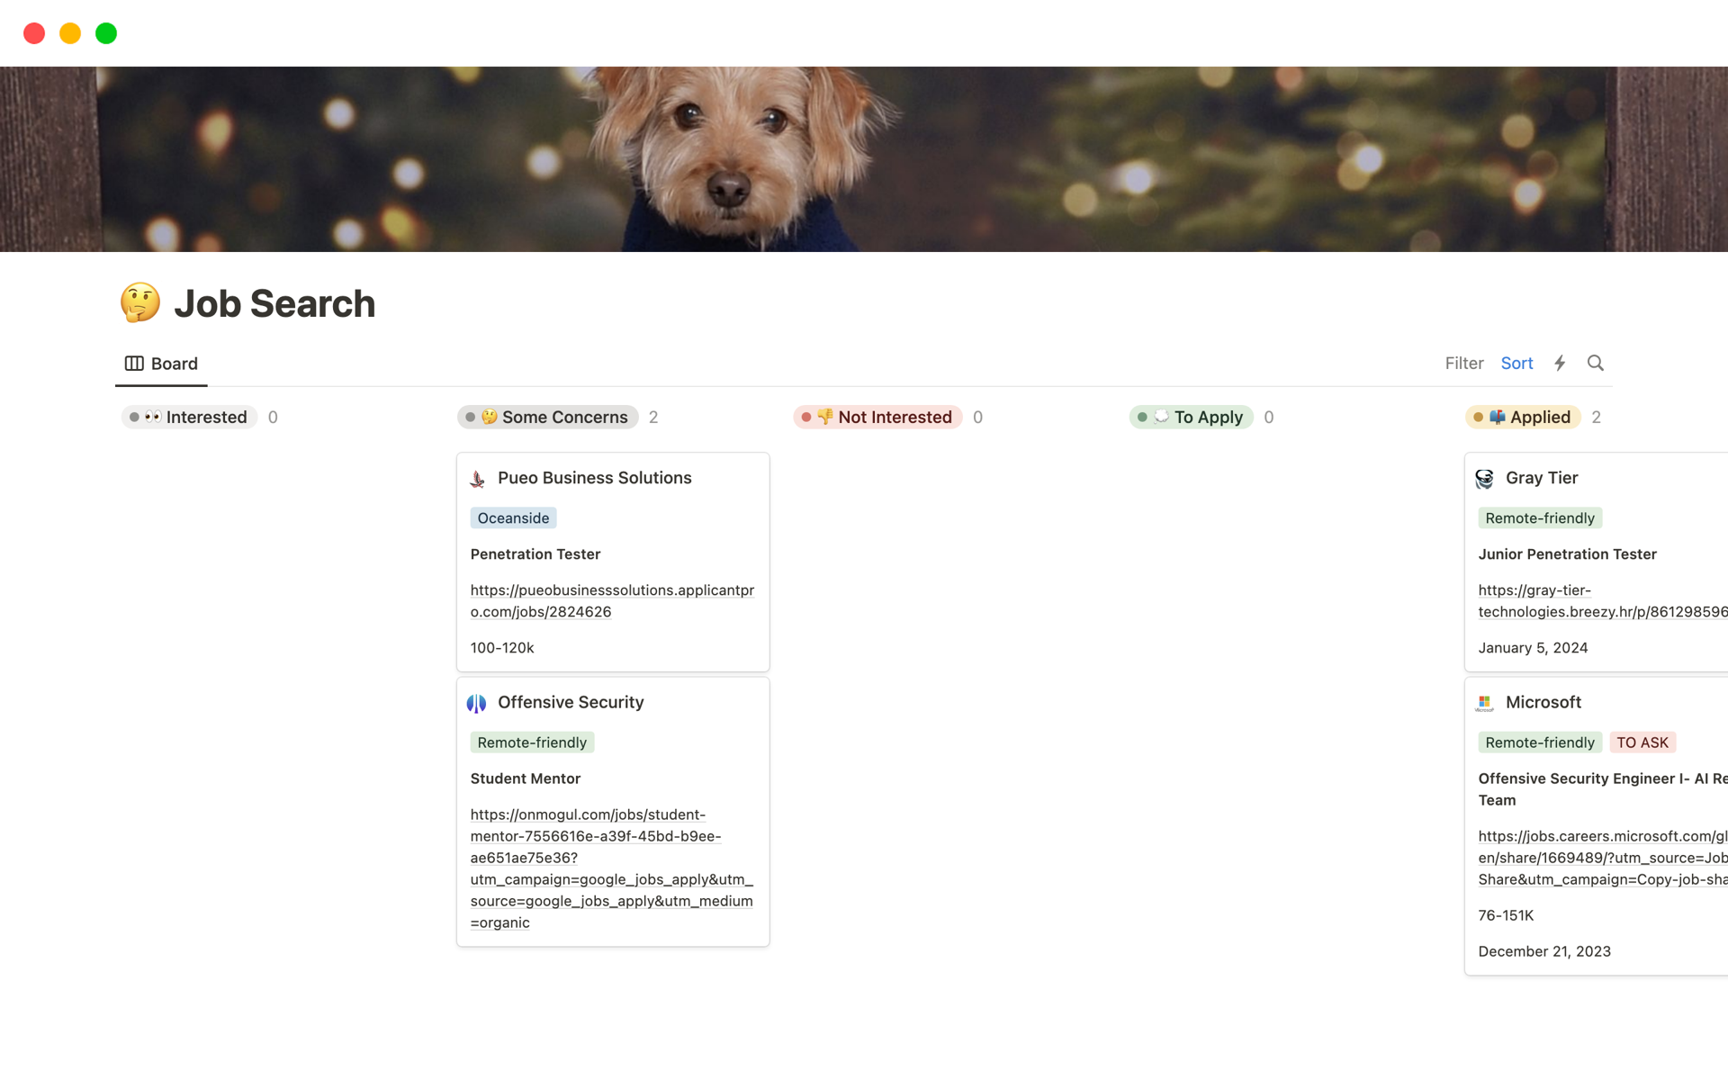
Task: Click the TO ASK tag on the Microsoft card
Action: 1643,742
